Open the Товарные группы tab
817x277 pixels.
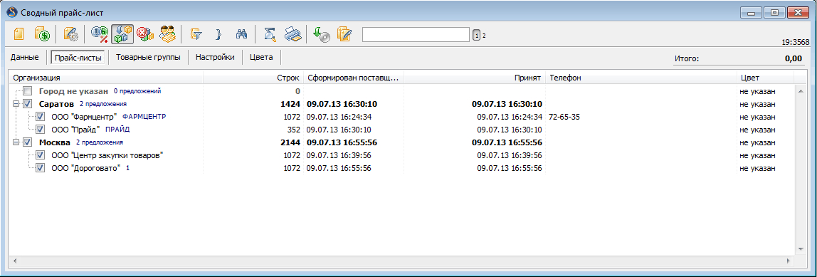(149, 58)
